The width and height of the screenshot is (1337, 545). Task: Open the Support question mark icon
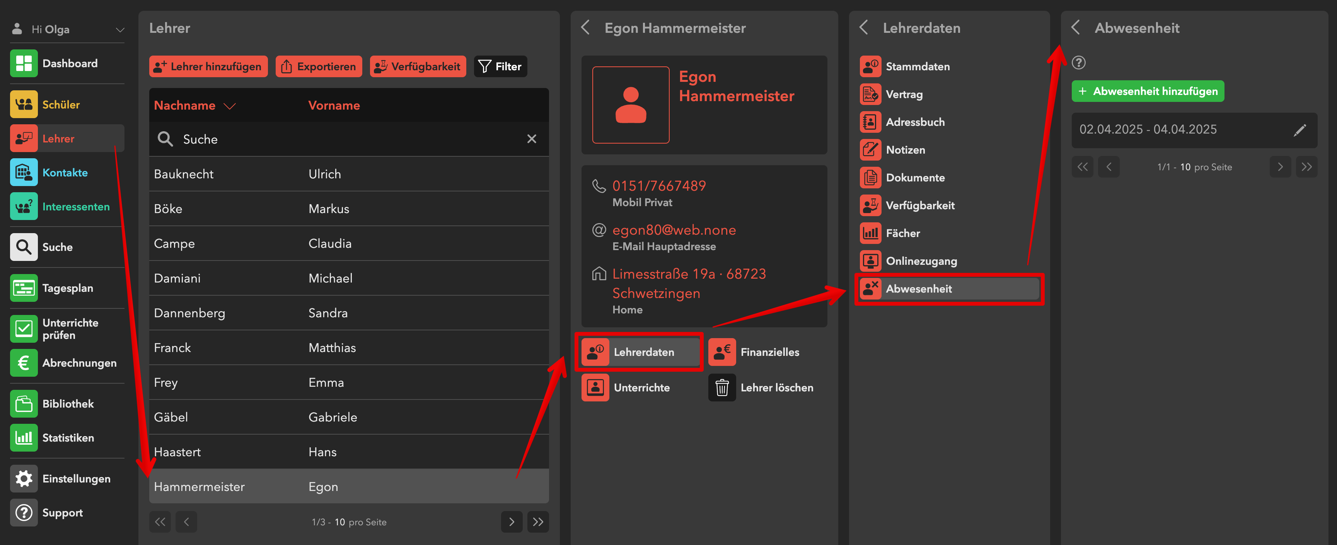click(23, 513)
